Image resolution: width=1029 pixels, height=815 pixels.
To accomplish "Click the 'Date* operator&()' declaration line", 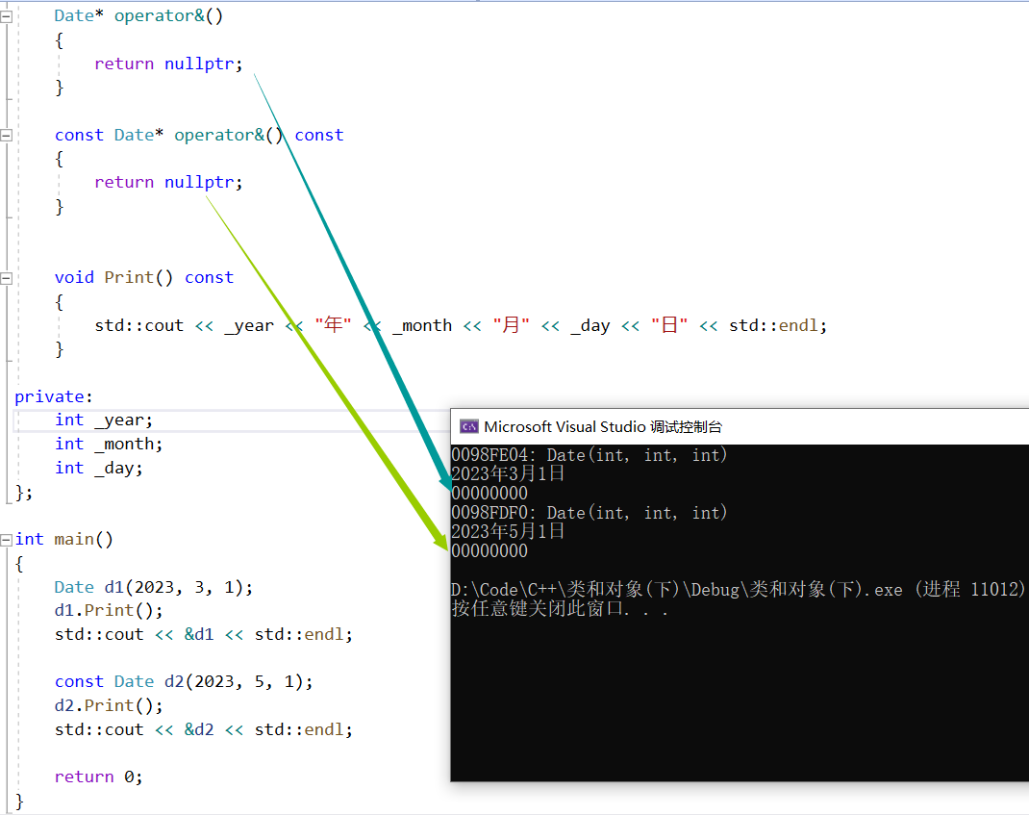I will (x=138, y=15).
